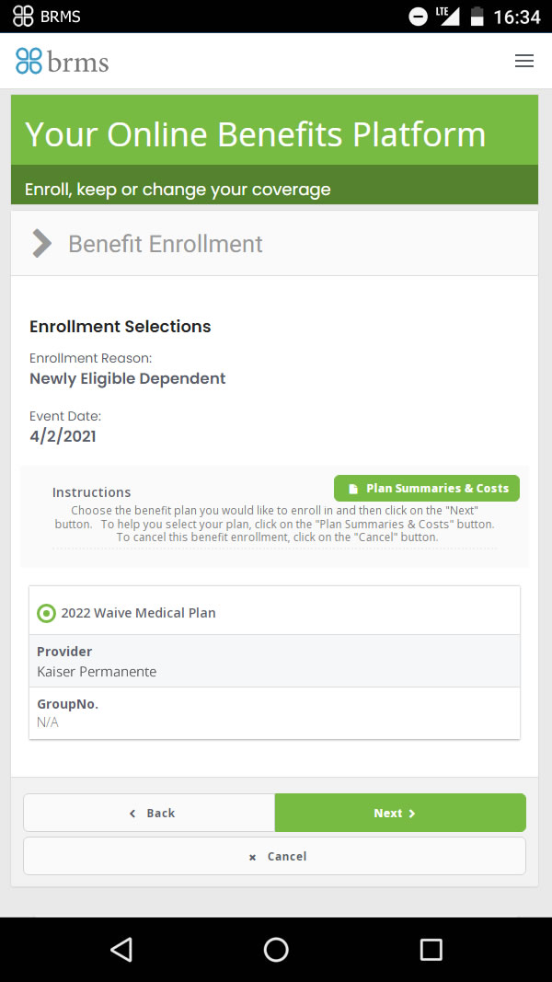Screen dimensions: 552x982
Task: Tap the LTE signal indicator
Action: [447, 17]
